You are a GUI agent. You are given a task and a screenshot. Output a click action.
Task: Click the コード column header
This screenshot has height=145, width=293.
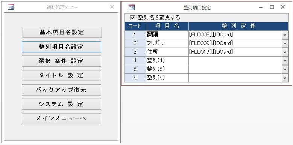click(x=135, y=26)
